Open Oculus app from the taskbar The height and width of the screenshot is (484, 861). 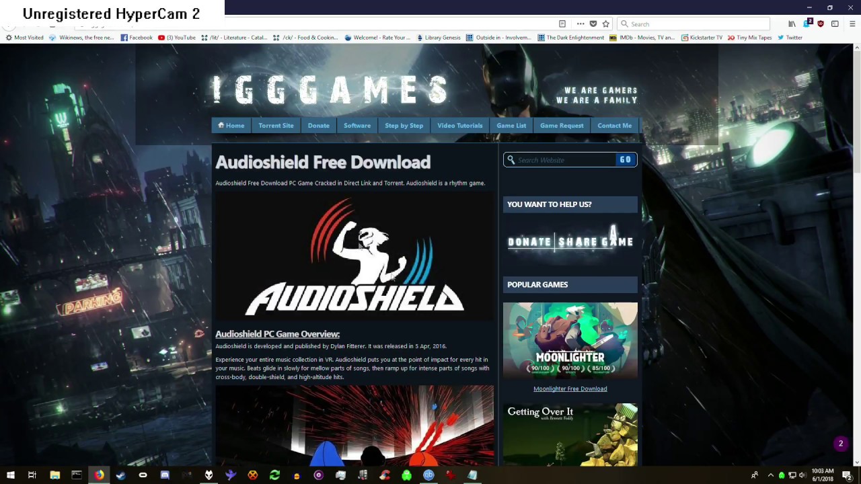(143, 475)
